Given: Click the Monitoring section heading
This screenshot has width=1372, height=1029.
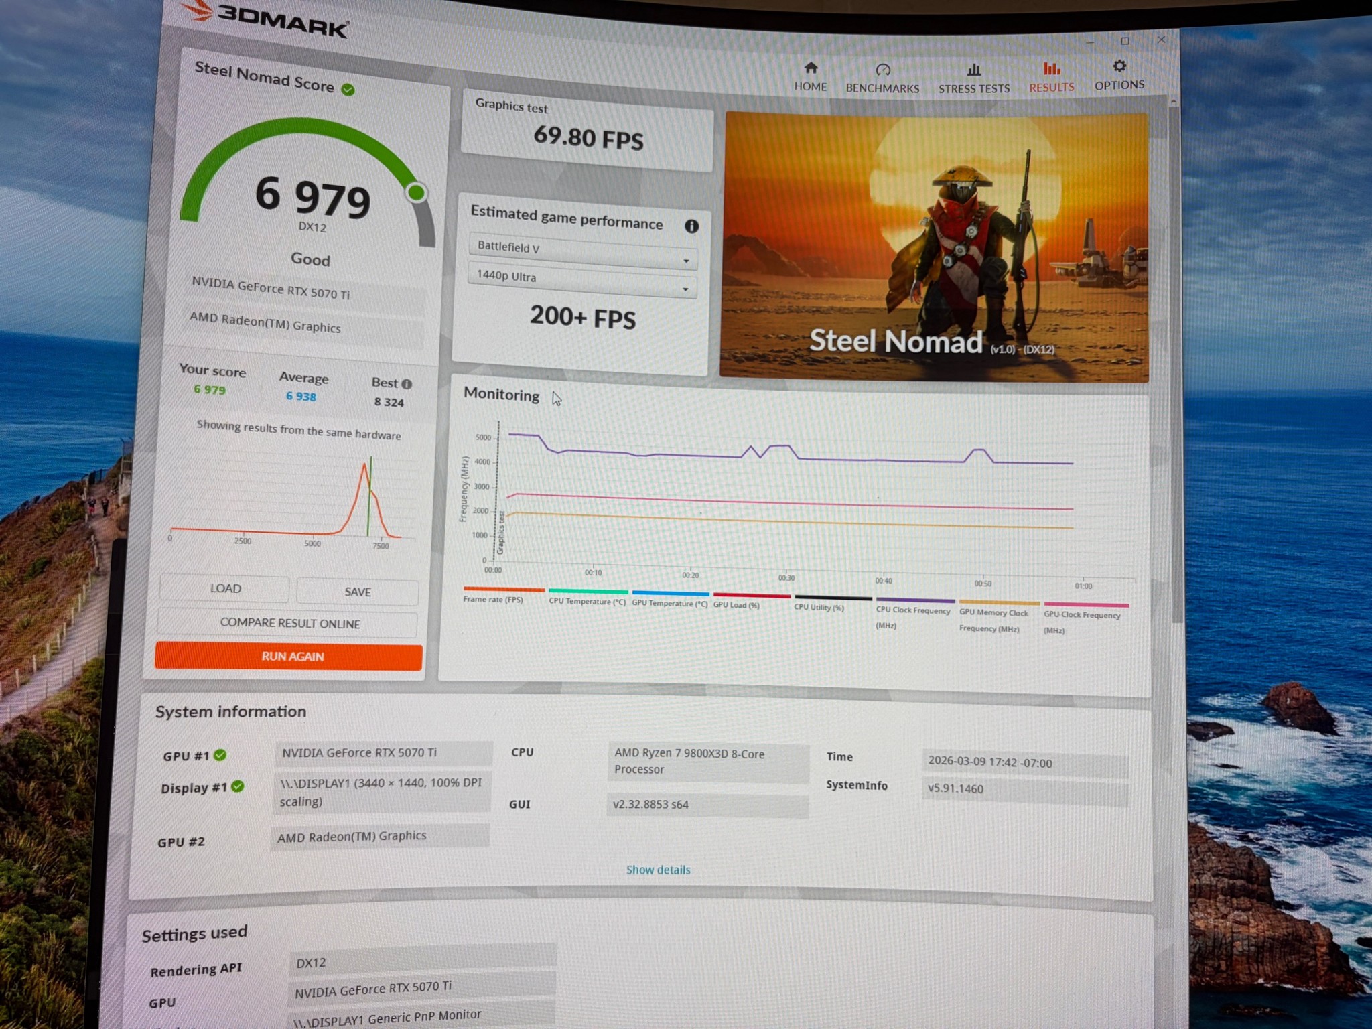Looking at the screenshot, I should point(501,394).
